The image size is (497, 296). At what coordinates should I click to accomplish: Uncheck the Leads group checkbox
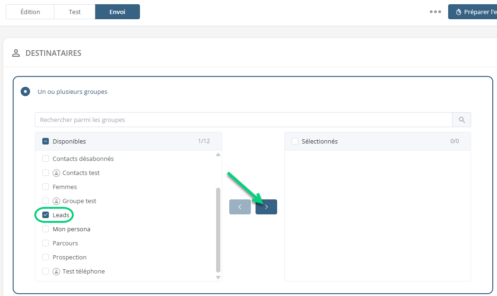46,215
